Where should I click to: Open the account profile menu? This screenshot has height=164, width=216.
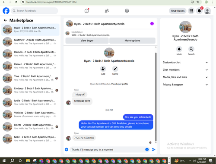pos(207,11)
